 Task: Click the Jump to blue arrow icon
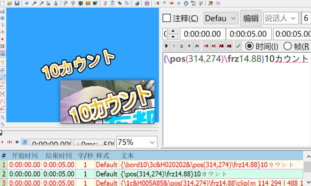pyautogui.click(x=26, y=3)
